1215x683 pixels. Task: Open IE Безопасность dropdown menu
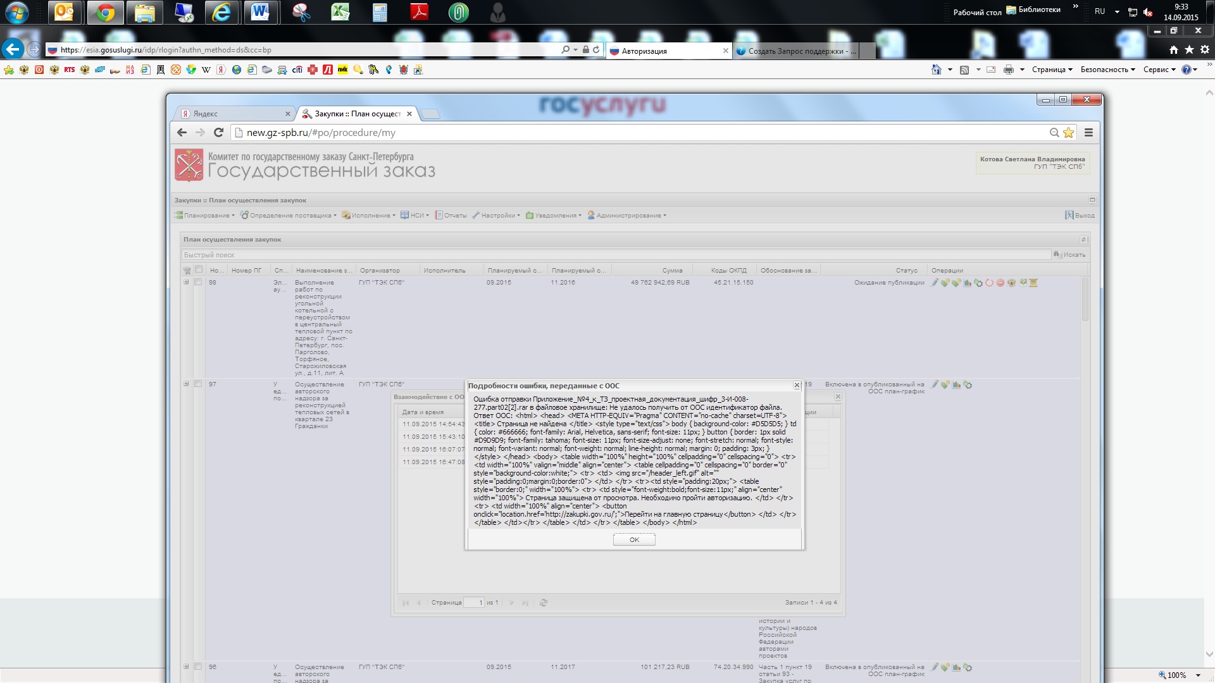pos(1108,70)
